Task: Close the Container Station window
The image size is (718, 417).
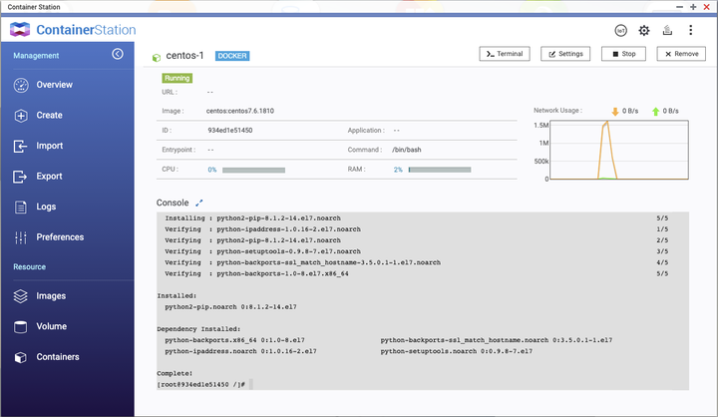Action: point(707,7)
